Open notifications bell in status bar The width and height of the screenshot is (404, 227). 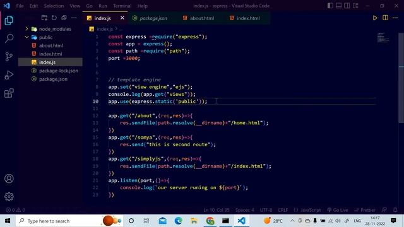pyautogui.click(x=395, y=210)
